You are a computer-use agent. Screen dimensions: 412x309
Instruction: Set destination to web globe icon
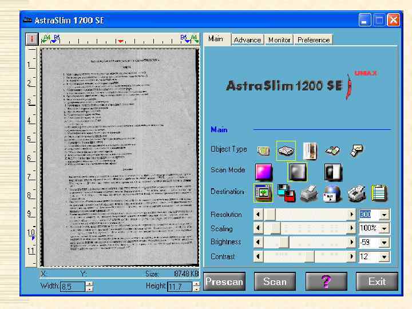click(332, 193)
